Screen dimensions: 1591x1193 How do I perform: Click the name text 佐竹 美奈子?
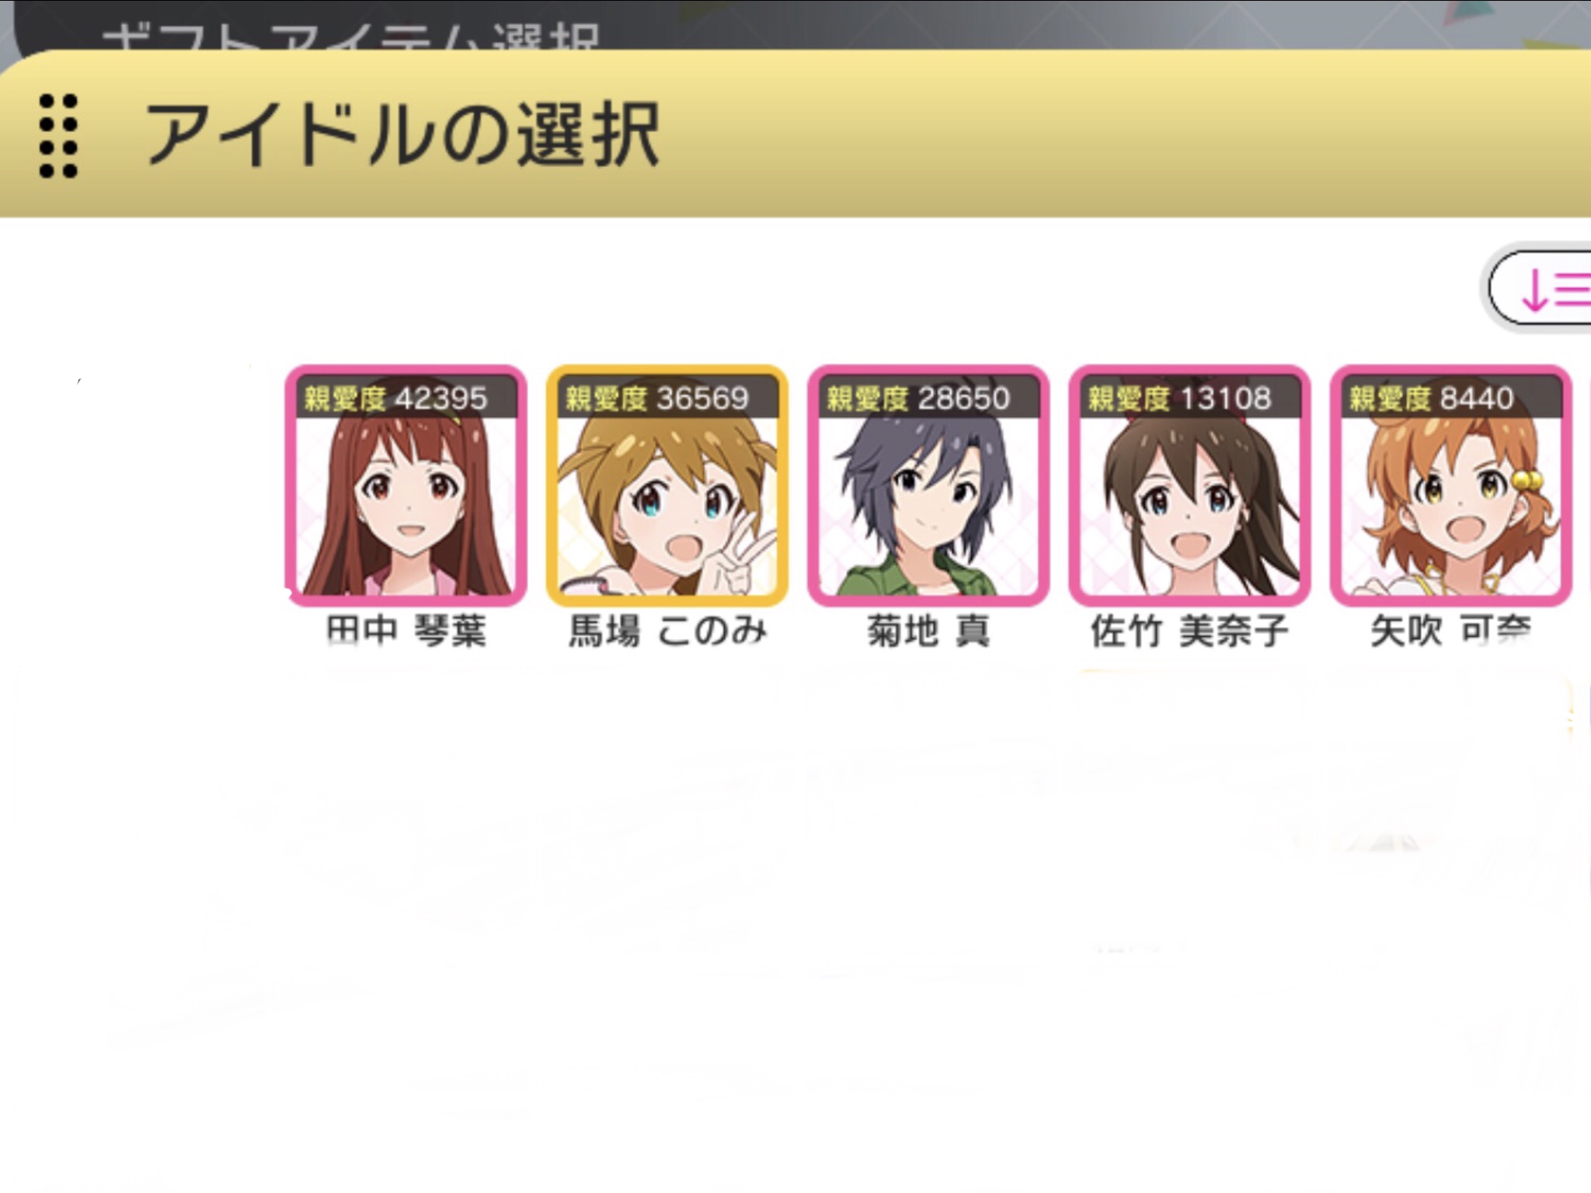click(x=1189, y=631)
